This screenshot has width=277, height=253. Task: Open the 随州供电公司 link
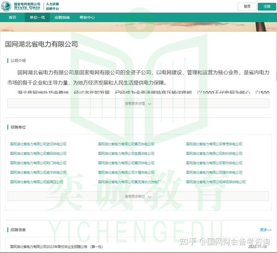click(214, 172)
